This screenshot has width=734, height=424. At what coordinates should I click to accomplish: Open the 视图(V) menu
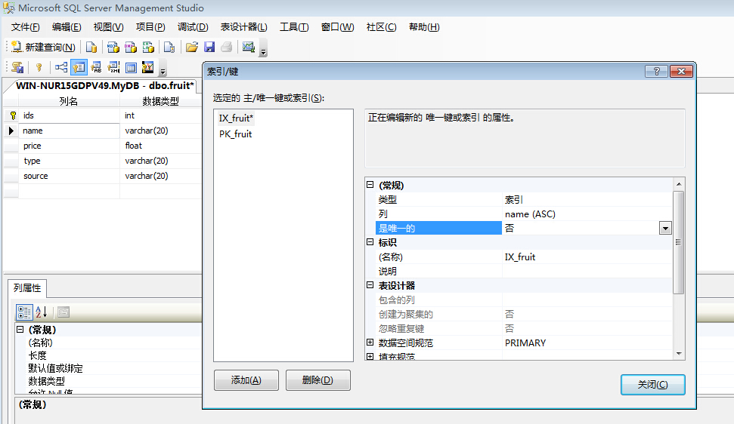(108, 27)
